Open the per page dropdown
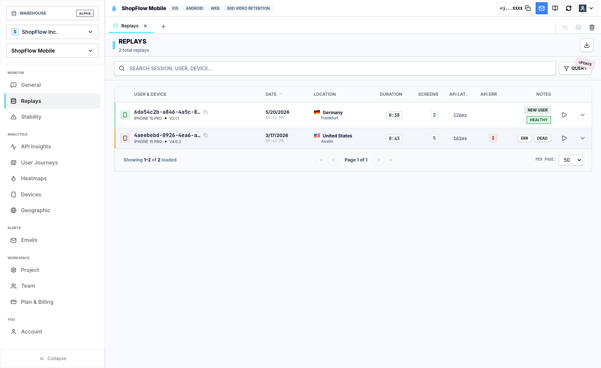The width and height of the screenshot is (601, 368). (x=571, y=160)
